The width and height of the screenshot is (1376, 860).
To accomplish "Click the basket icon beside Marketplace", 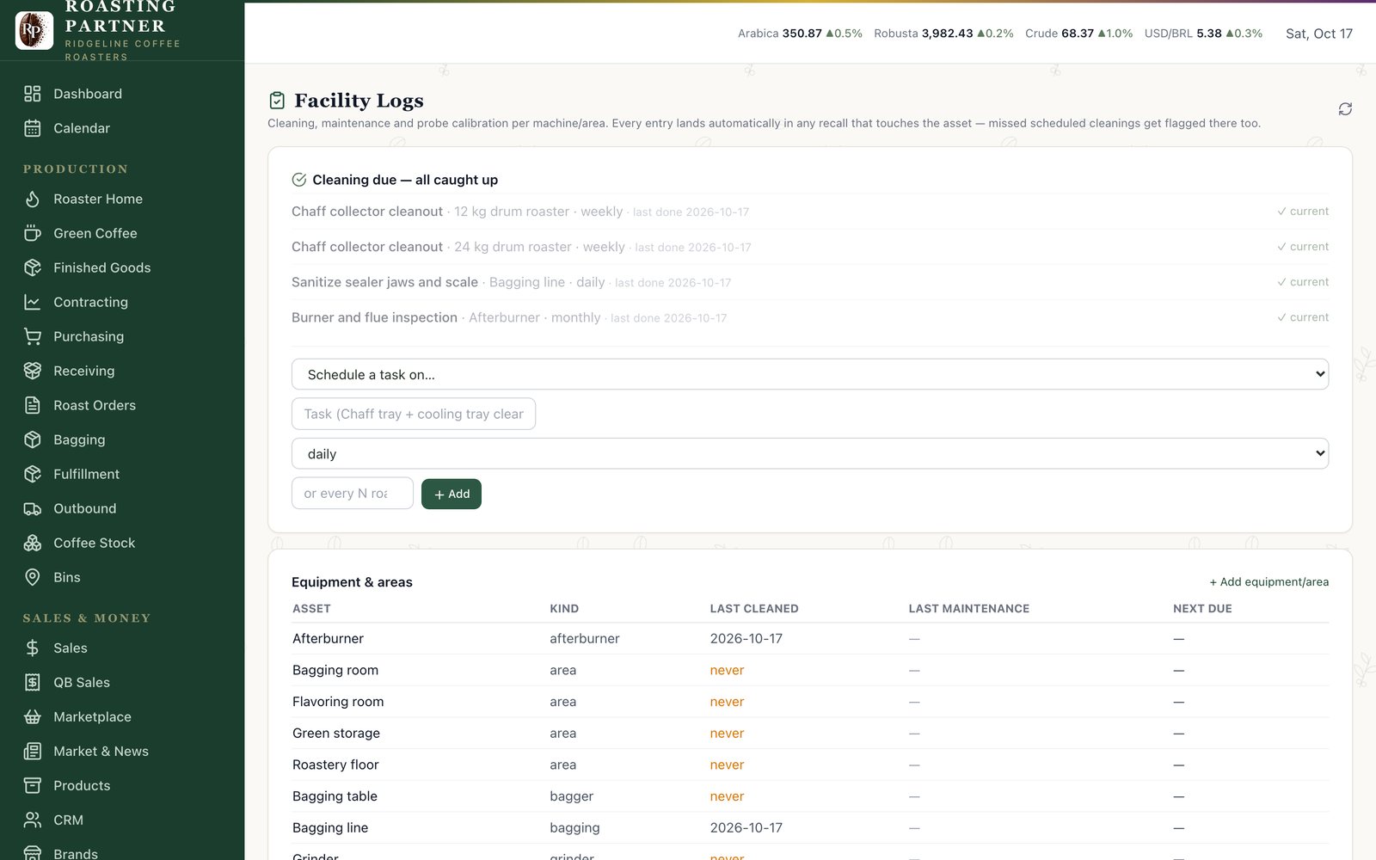I will click(x=33, y=716).
